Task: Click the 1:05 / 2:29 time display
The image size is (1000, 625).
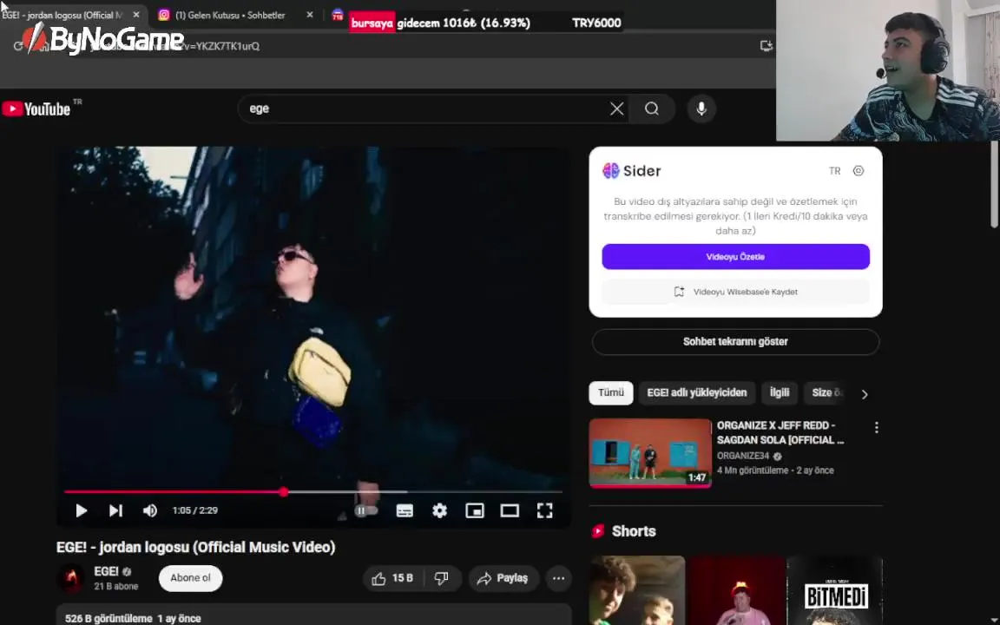Action: [195, 510]
